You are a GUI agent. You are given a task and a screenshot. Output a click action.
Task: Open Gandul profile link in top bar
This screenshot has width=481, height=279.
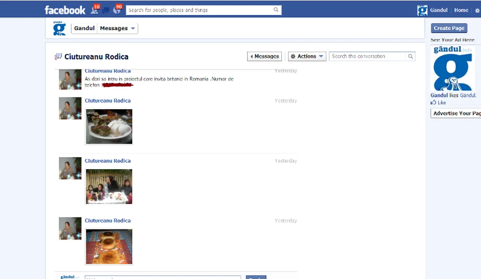[438, 10]
